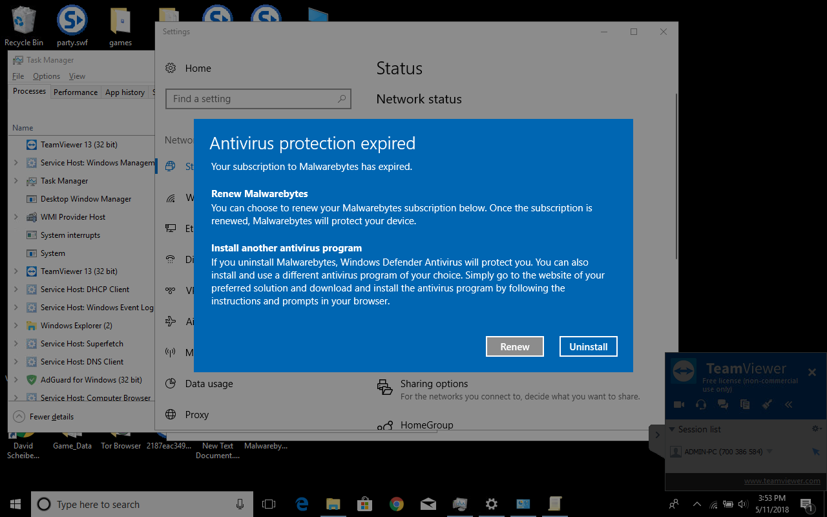This screenshot has width=827, height=517.
Task: Click Uninstall in the antivirus expired dialog
Action: point(589,346)
